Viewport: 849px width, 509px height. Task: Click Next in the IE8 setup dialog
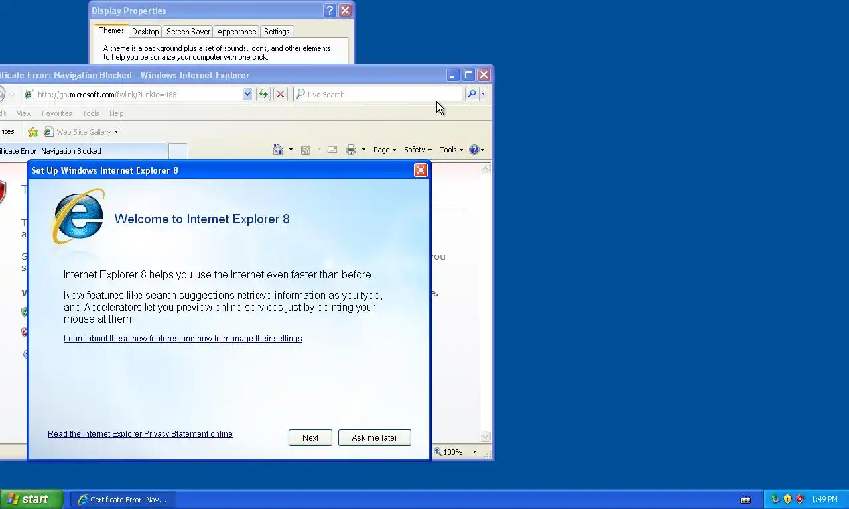coord(310,437)
